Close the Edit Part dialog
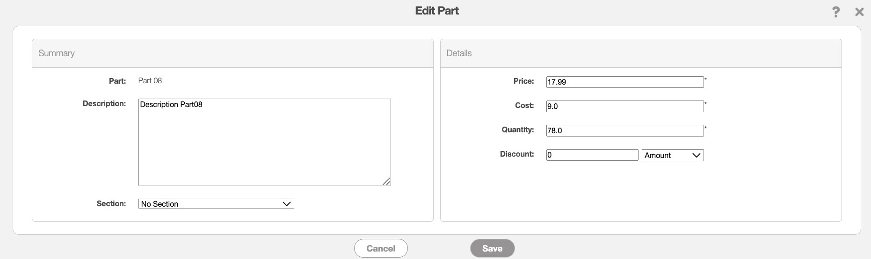The height and width of the screenshot is (259, 871). pyautogui.click(x=859, y=12)
